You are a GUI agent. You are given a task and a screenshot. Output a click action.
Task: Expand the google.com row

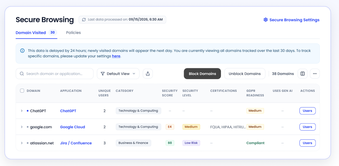click(x=22, y=127)
